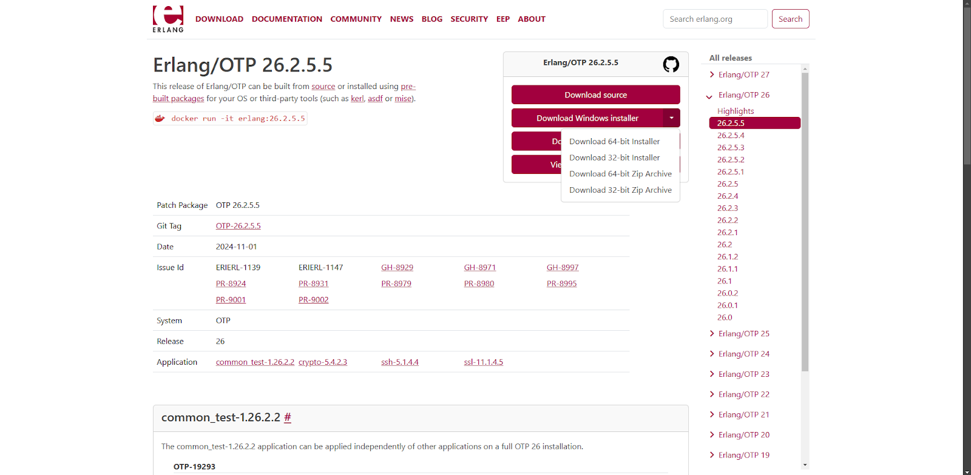Click the Erlang logo
This screenshot has width=971, height=475.
[x=168, y=19]
